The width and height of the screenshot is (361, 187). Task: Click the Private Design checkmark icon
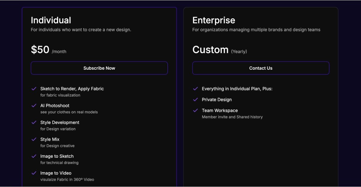click(195, 99)
